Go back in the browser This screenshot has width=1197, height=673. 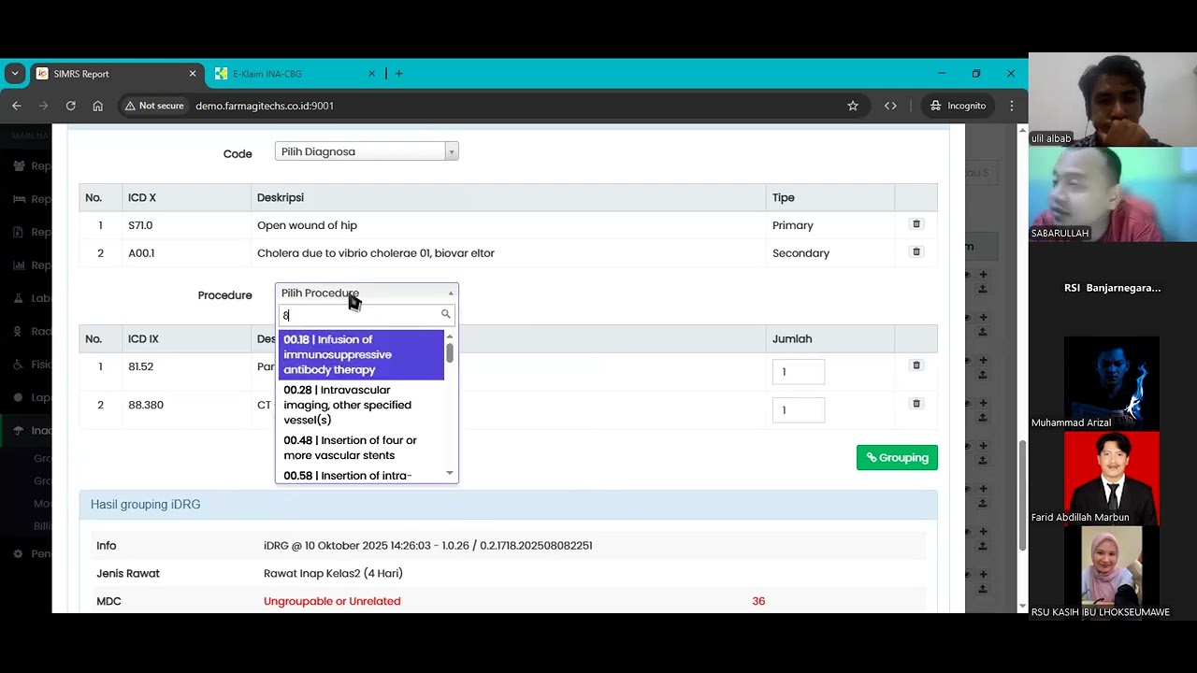[x=17, y=106]
